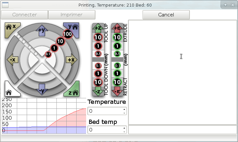
Task: Retract 10 mm of filament
Action: [x=117, y=82]
